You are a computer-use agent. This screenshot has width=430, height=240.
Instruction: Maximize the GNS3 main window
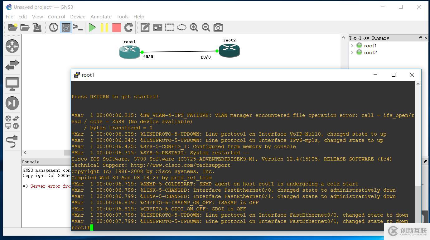click(401, 7)
